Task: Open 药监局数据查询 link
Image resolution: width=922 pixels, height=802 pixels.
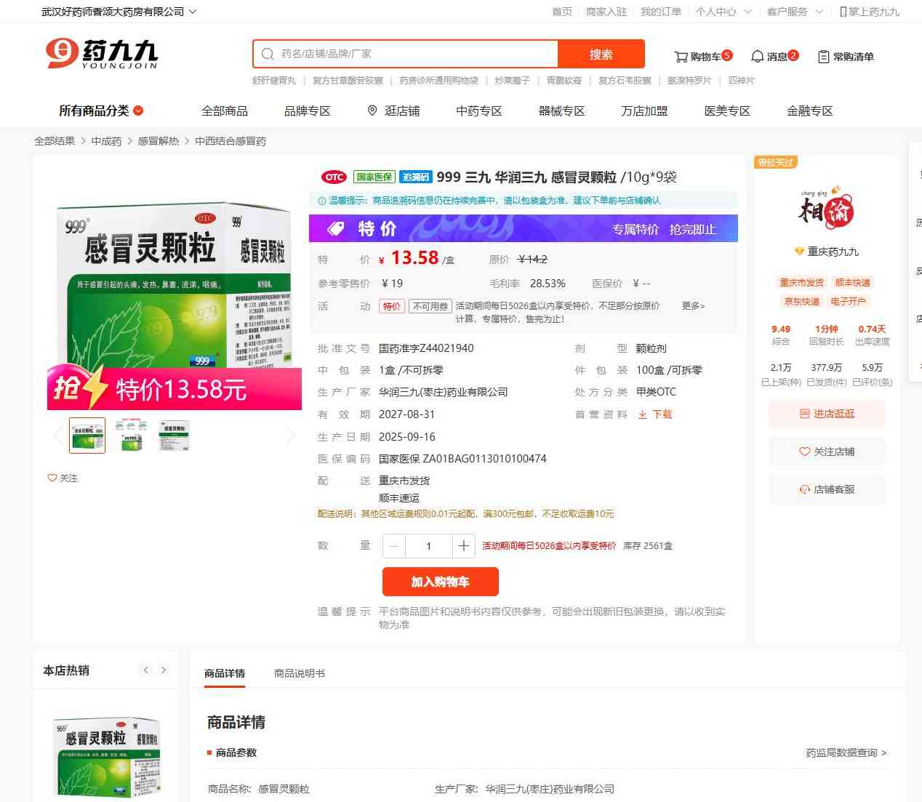Action: click(846, 753)
